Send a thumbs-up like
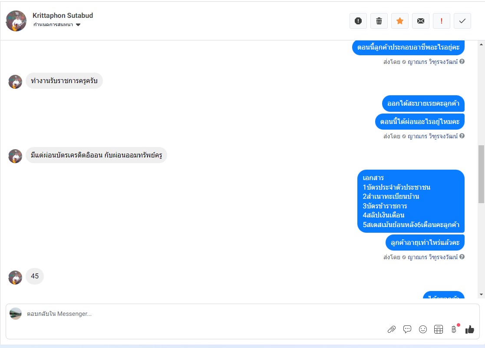 pyautogui.click(x=469, y=329)
